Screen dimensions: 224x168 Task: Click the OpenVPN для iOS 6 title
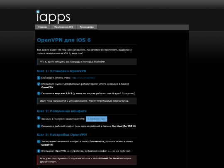pyautogui.click(x=64, y=40)
